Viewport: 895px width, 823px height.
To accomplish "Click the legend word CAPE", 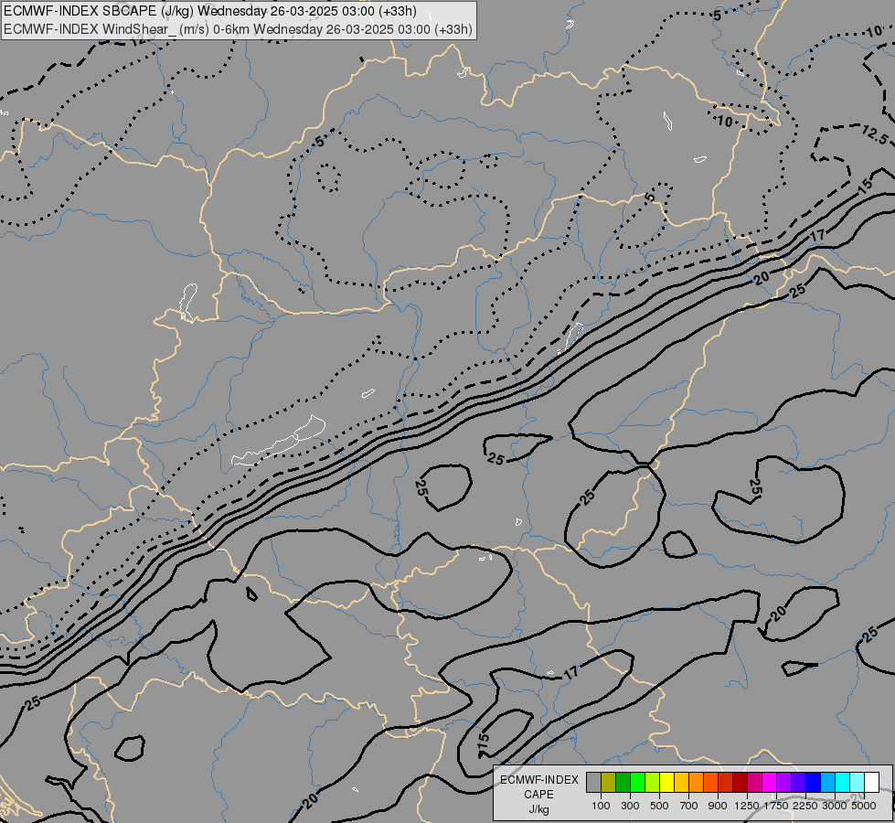I will [538, 795].
